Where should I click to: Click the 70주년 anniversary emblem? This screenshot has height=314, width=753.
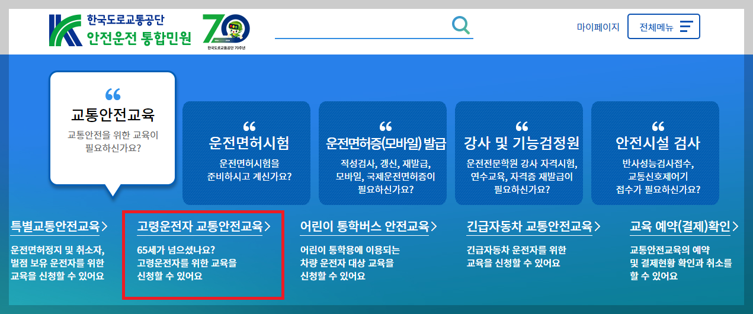tap(226, 31)
